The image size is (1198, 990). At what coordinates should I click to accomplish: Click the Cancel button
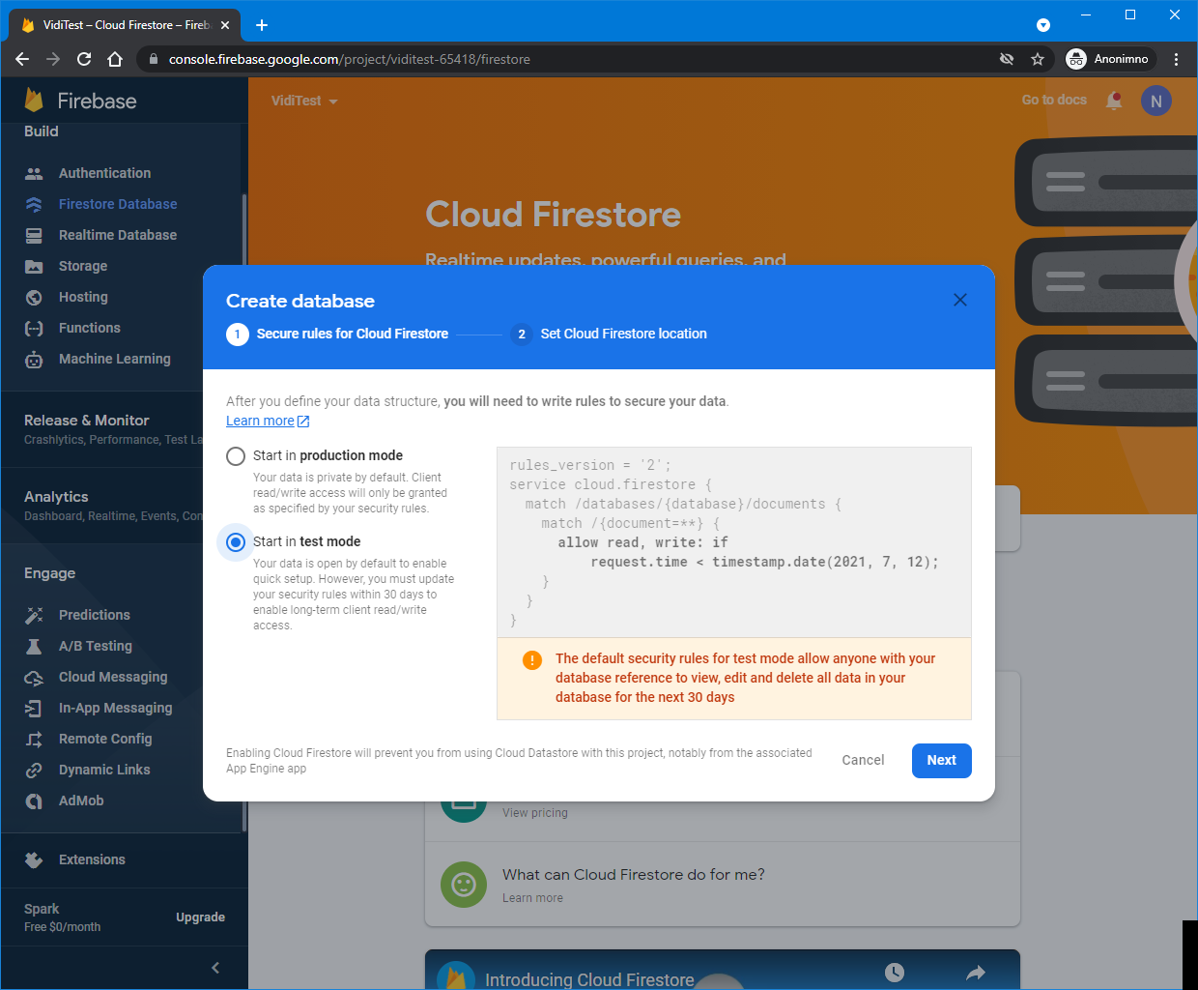point(863,760)
